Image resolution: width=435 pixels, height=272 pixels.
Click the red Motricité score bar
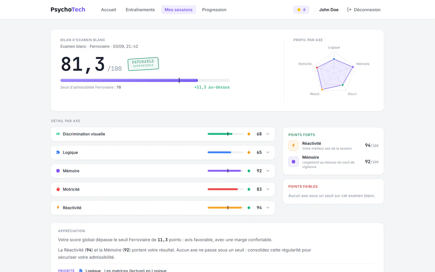(226, 189)
